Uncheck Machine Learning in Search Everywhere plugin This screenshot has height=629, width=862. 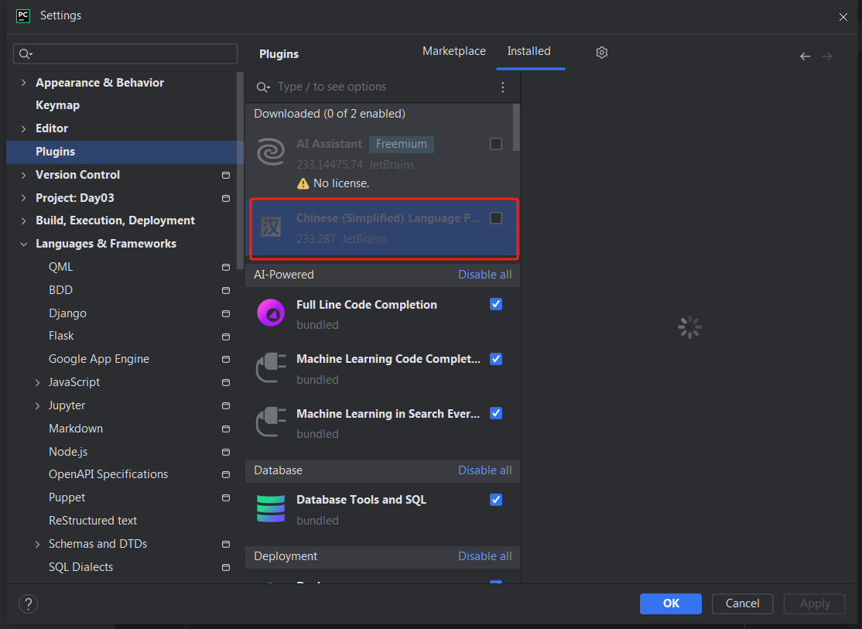coord(496,413)
